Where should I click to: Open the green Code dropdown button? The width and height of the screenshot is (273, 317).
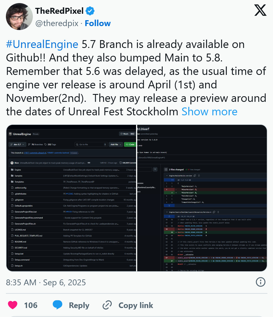pyautogui.click(x=130, y=144)
